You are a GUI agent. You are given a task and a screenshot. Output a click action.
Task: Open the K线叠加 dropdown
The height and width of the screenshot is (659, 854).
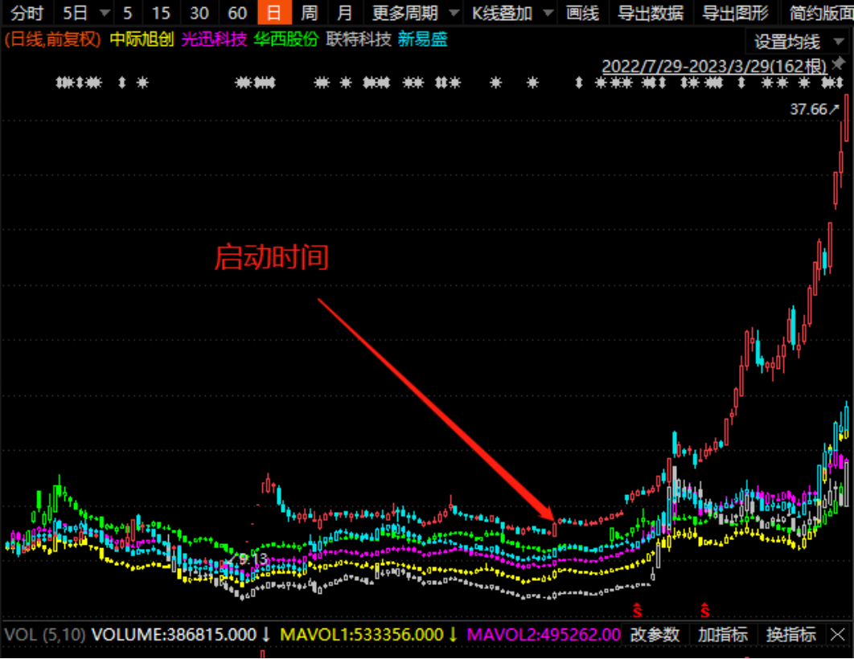[511, 13]
